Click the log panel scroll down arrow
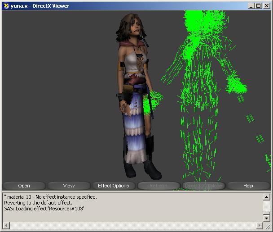The height and width of the screenshot is (232, 273). pos(266,218)
